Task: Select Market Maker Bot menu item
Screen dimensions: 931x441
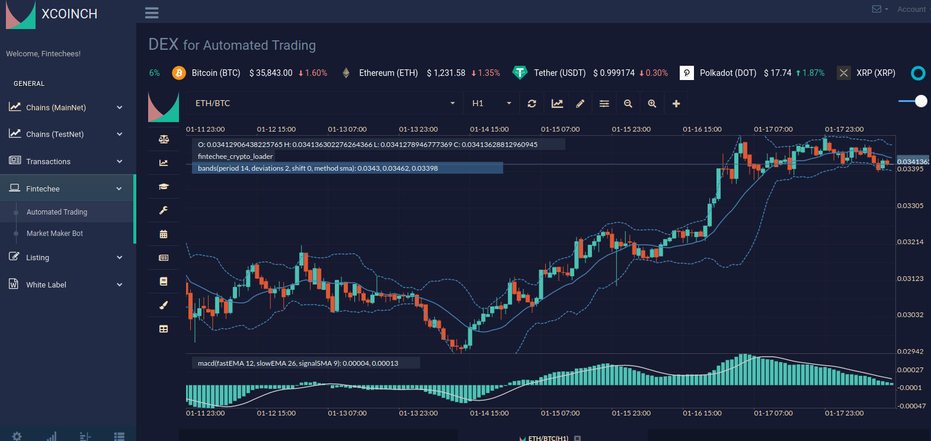Action: [55, 234]
